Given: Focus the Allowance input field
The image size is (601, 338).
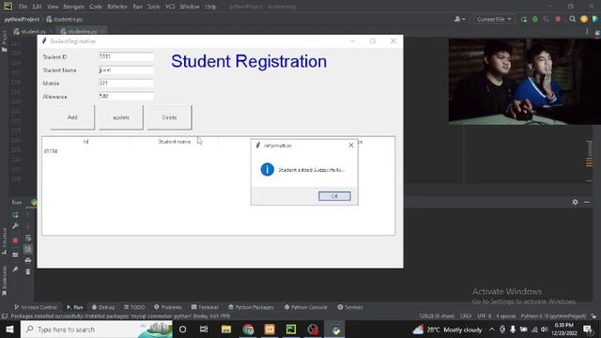Looking at the screenshot, I should click(126, 96).
